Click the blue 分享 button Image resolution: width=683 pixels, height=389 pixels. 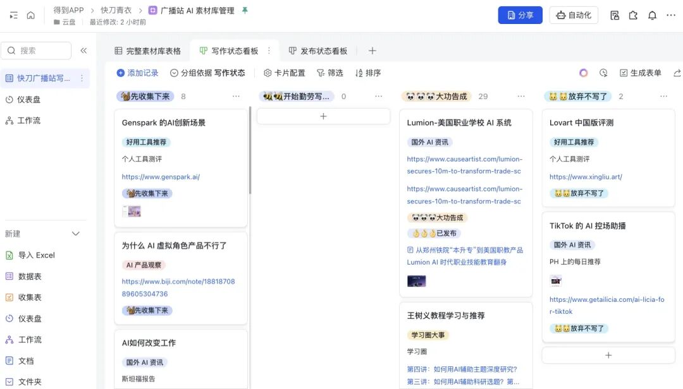point(520,15)
